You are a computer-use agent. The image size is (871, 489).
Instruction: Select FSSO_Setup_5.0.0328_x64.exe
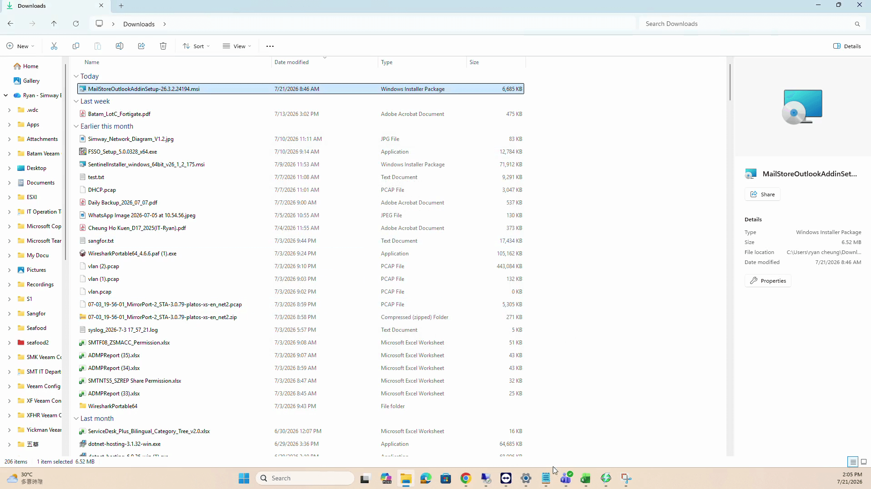300,152
